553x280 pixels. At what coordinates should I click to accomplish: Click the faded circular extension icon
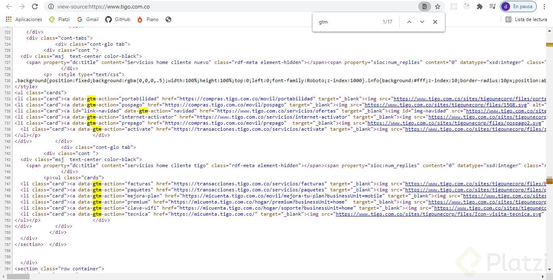point(467,6)
